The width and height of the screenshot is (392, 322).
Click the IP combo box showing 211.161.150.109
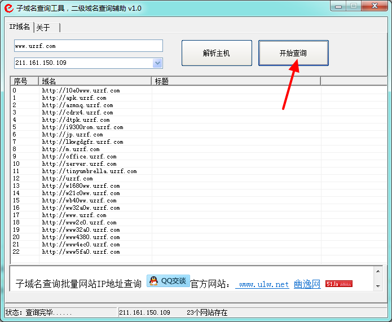(x=89, y=63)
